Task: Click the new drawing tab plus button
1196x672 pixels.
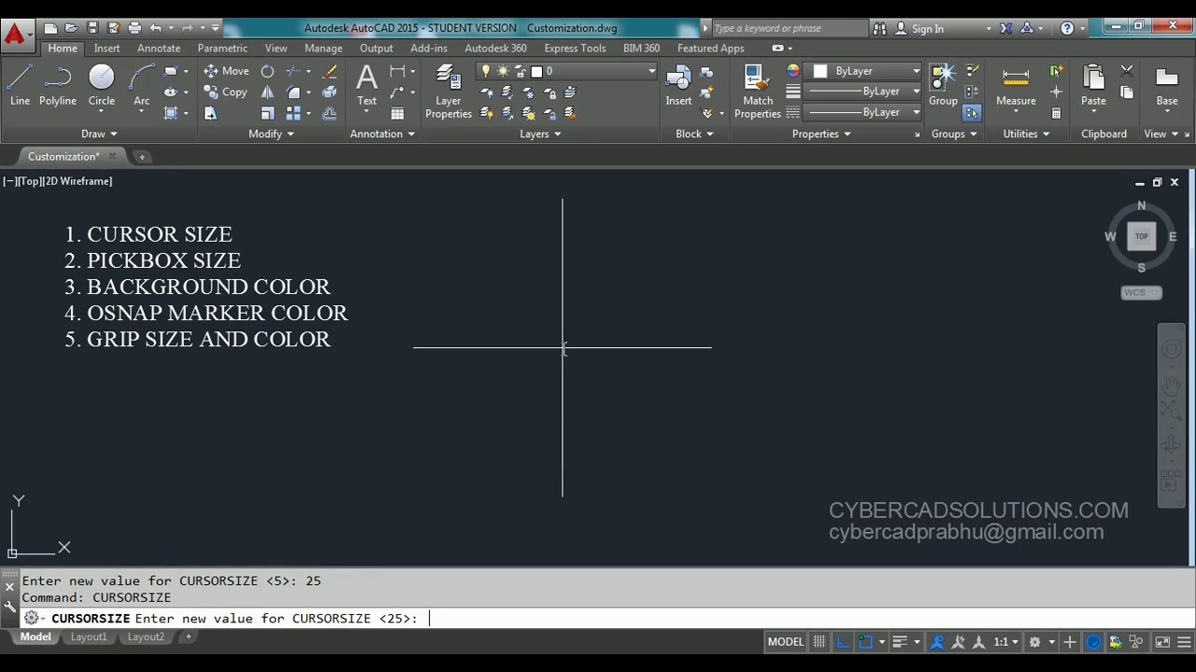Action: coord(142,157)
